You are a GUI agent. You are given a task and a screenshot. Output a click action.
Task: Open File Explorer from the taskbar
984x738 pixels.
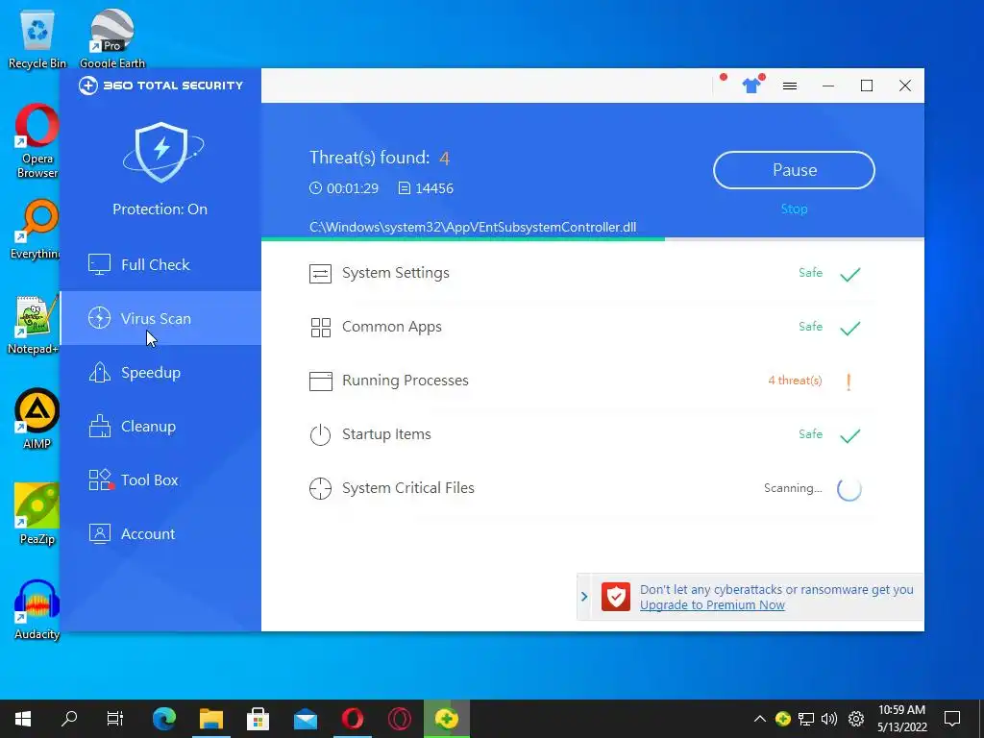(211, 719)
